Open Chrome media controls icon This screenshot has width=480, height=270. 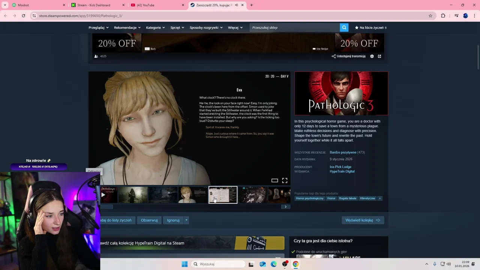456,16
